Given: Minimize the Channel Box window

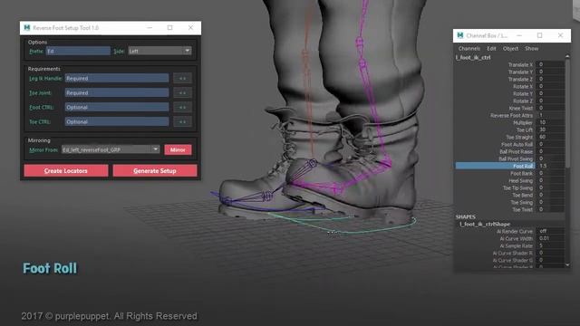Looking at the screenshot, I should coord(519,35).
